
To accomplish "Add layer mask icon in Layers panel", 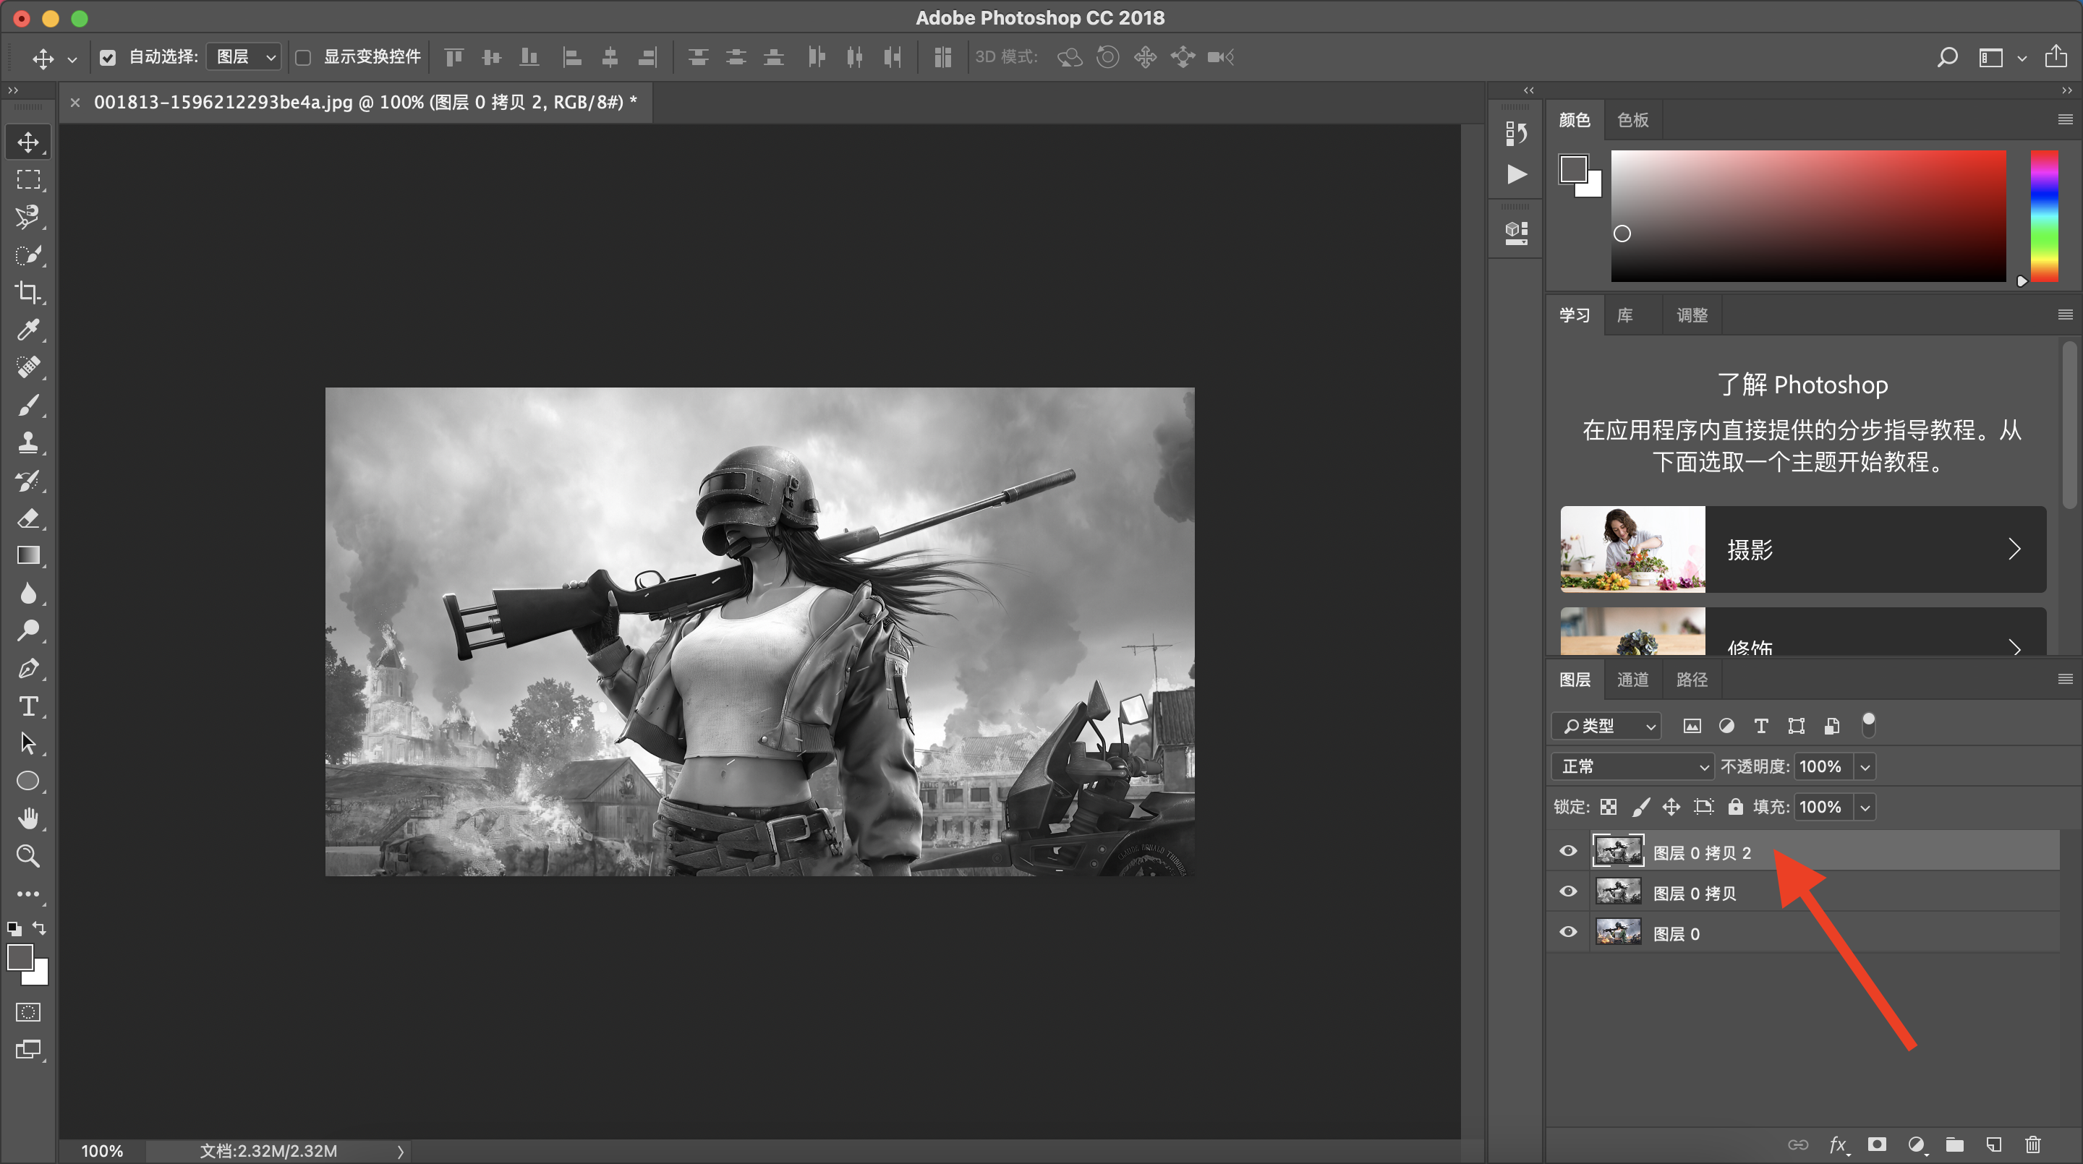I will 1877,1144.
